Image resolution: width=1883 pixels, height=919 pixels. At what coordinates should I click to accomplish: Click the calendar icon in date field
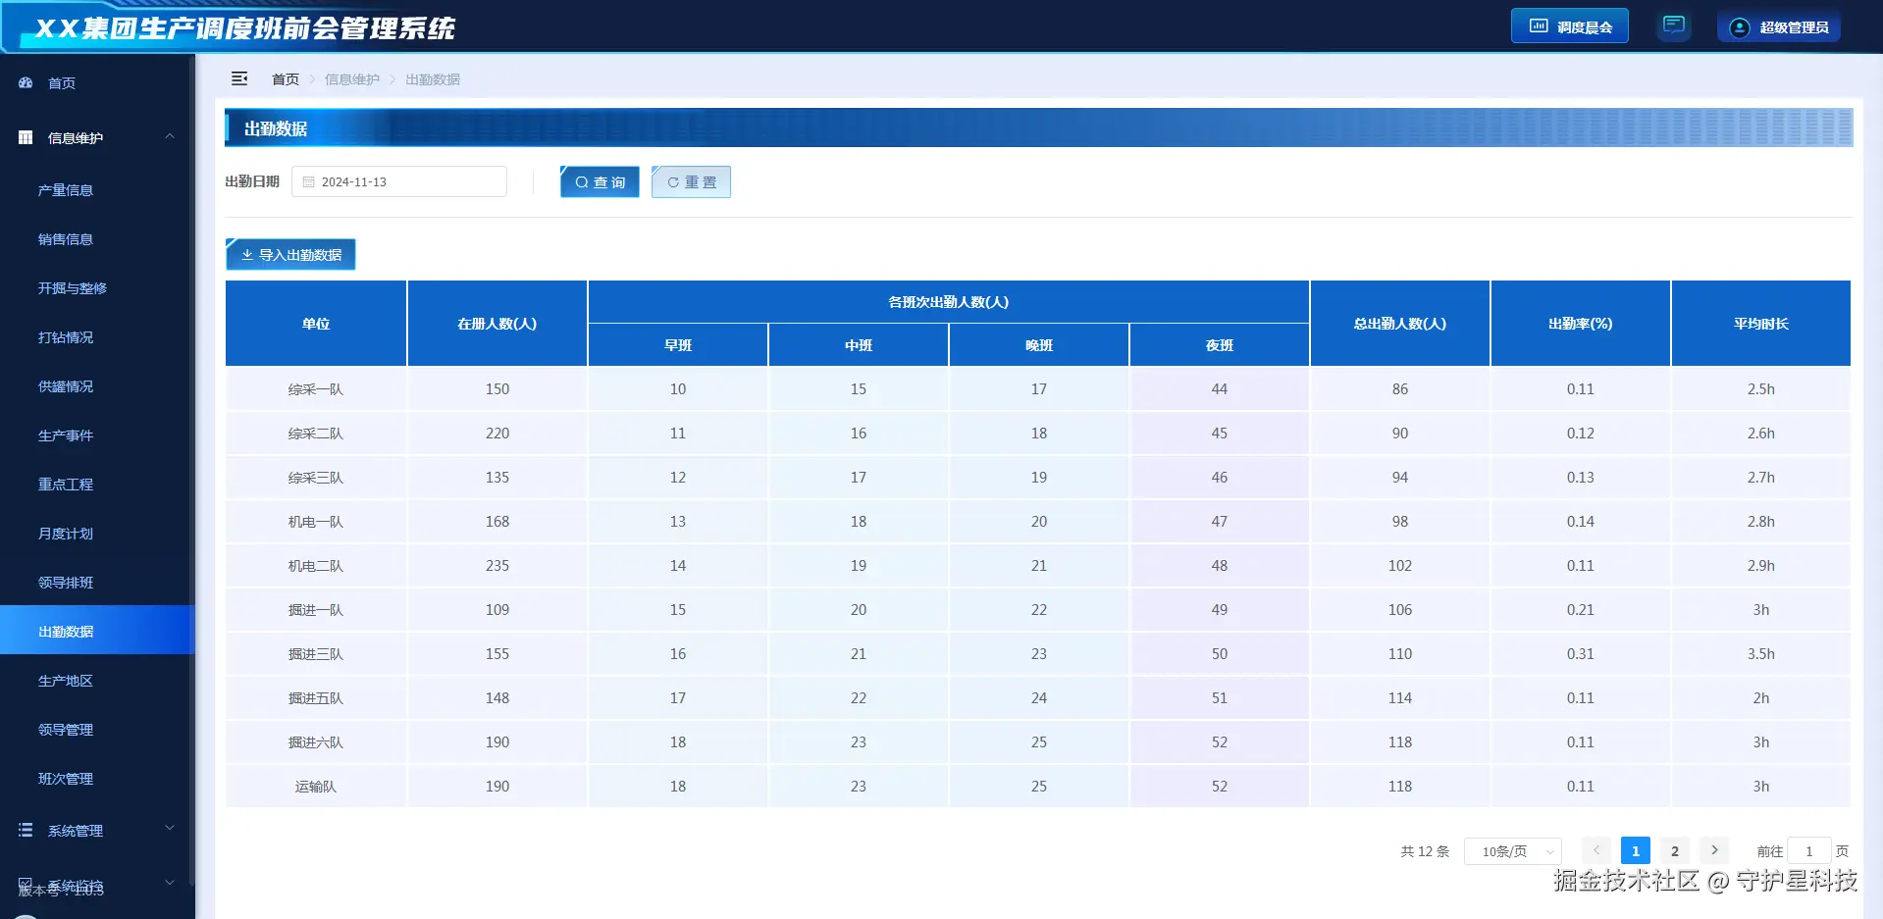[308, 182]
